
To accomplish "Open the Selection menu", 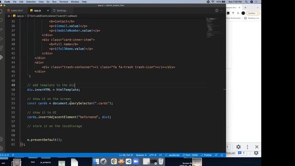I will [x=31, y=2].
